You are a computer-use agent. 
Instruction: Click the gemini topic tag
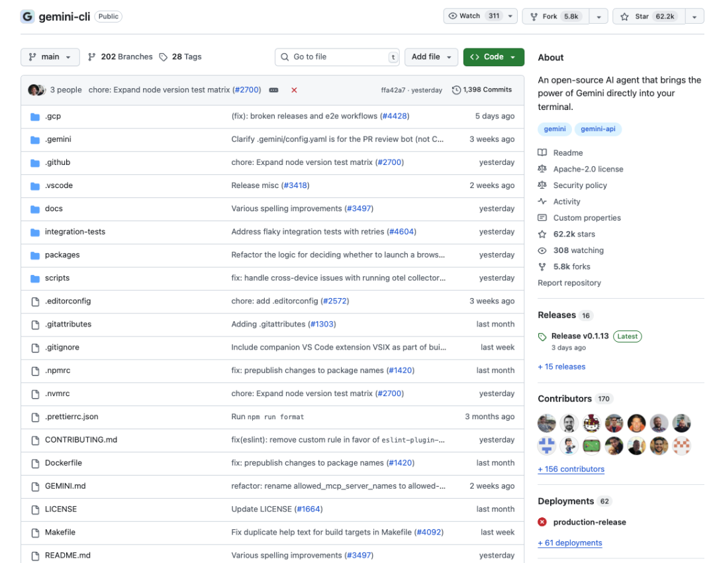[x=555, y=129]
